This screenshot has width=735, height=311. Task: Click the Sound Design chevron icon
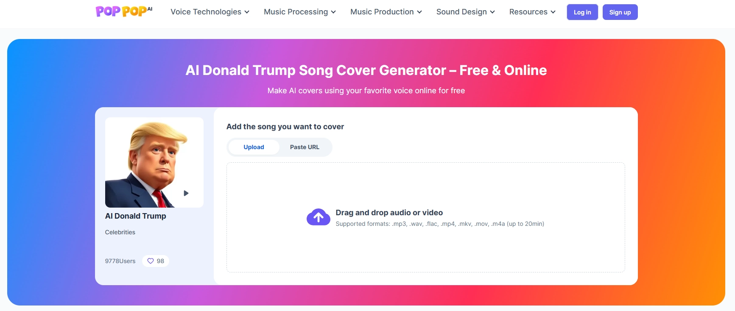(492, 12)
